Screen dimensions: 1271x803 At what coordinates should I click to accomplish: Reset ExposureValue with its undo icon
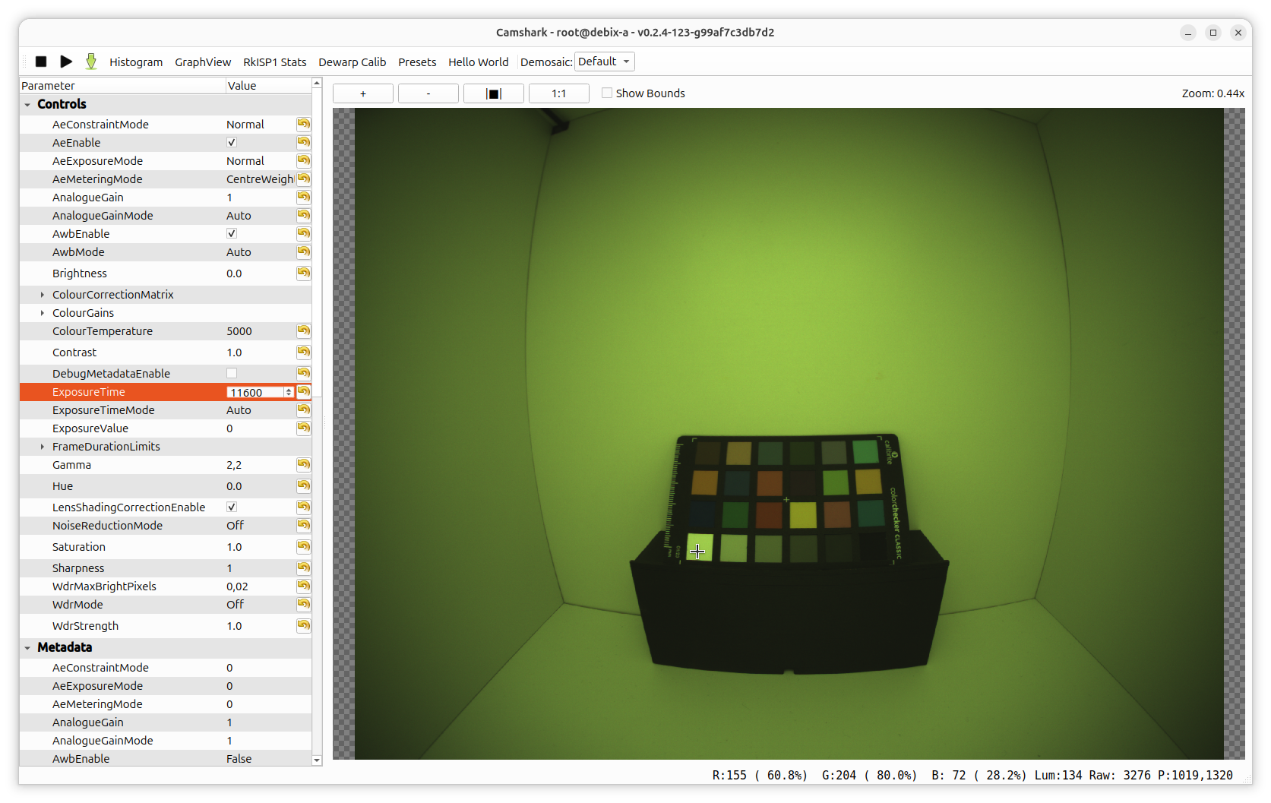(x=304, y=428)
